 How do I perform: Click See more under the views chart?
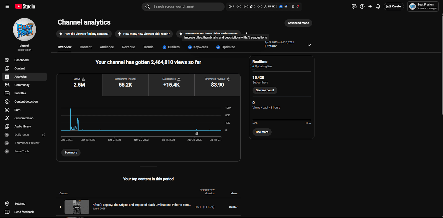pyautogui.click(x=71, y=153)
